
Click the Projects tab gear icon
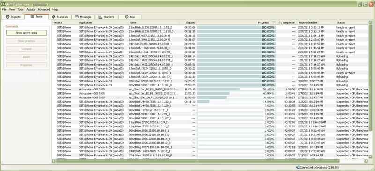[7, 17]
